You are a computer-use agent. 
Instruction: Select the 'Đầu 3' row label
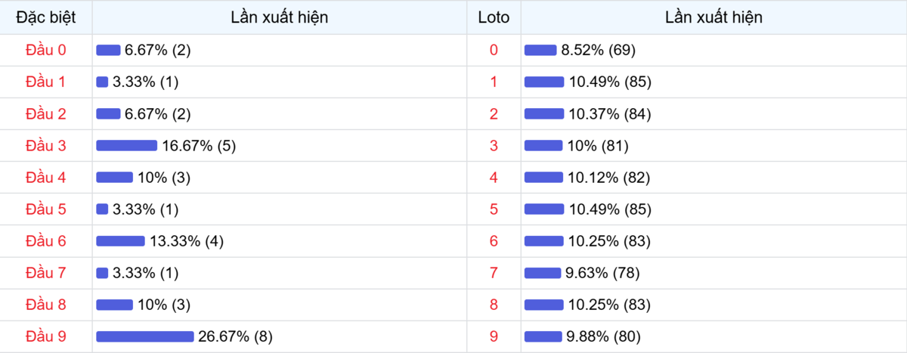[46, 146]
